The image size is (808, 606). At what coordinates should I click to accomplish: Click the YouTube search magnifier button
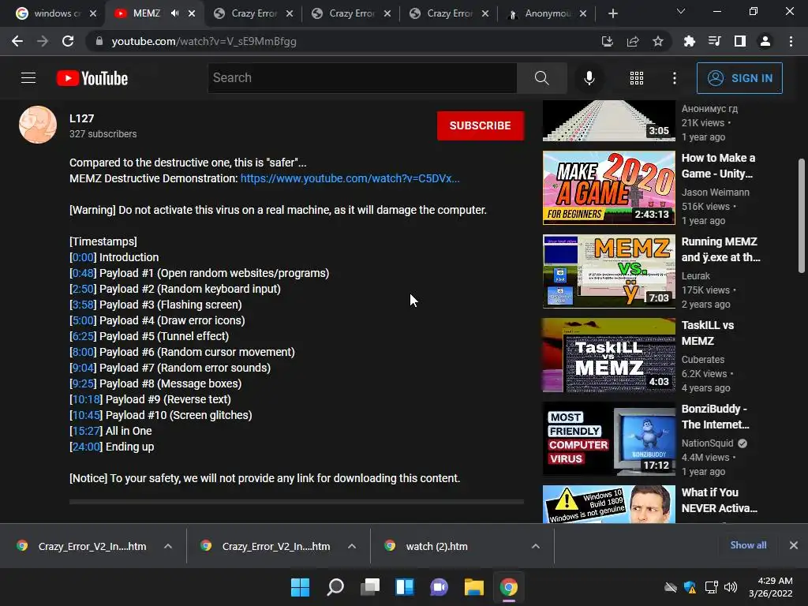tap(541, 78)
